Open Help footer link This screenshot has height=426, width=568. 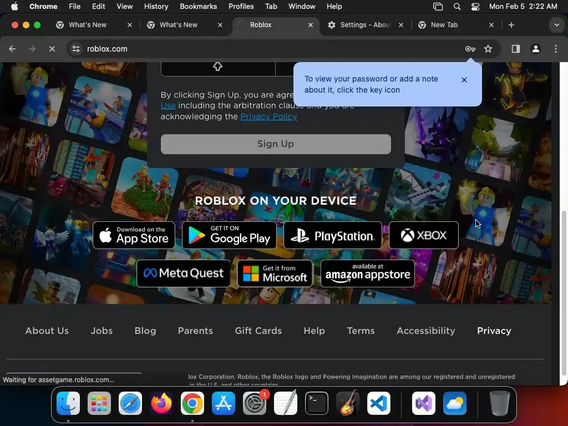314,331
